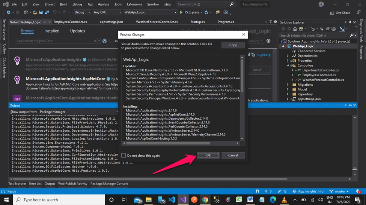
Task: Open Google Chrome from the taskbar
Action: pyautogui.click(x=205, y=200)
